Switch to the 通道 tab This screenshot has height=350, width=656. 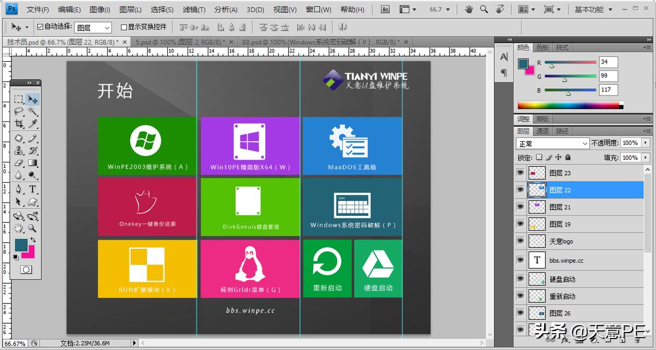pyautogui.click(x=542, y=131)
